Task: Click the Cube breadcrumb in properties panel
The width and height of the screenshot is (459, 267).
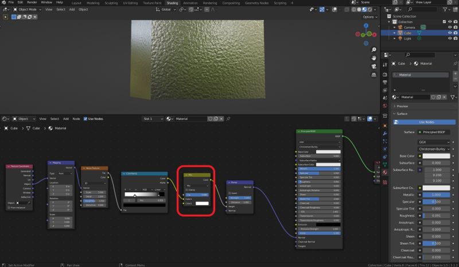Action: pyautogui.click(x=401, y=64)
